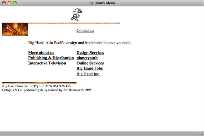Click text 'Big Hand Asia Pacific Pty Ltd ACN 064 926 165'
The width and height of the screenshot is (204, 136).
click(36, 86)
